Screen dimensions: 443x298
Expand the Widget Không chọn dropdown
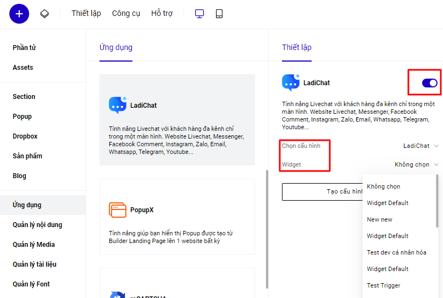[416, 164]
